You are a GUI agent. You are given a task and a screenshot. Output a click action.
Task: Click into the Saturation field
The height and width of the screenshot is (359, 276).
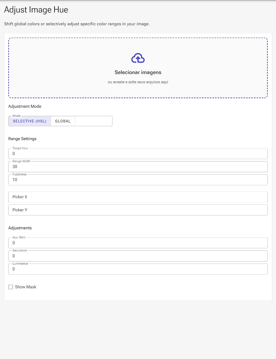[x=138, y=256]
